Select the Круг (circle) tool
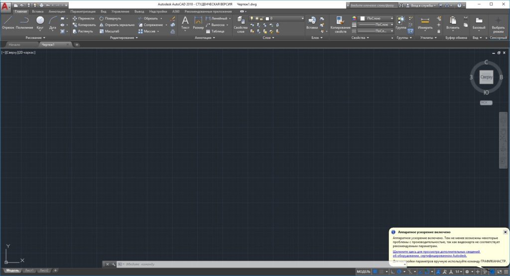The image size is (510, 276). click(x=40, y=23)
